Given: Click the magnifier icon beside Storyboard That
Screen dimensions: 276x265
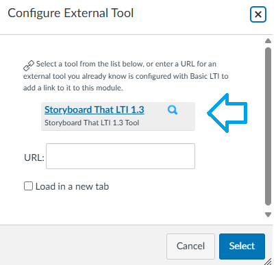Looking at the screenshot, I should coord(173,110).
